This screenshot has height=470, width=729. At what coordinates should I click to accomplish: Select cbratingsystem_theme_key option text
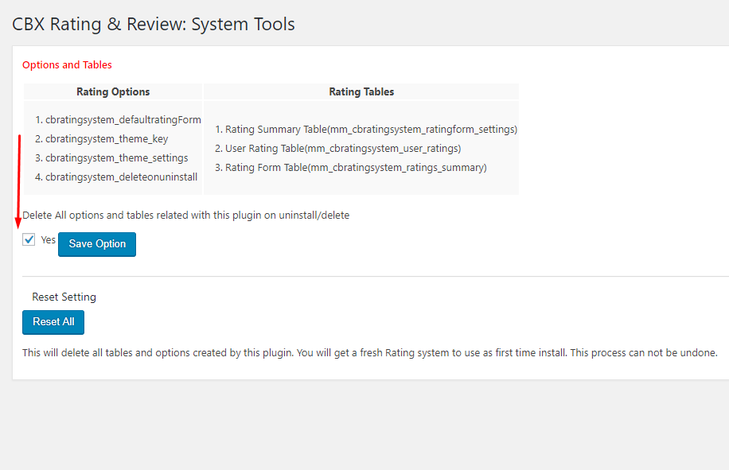pos(107,139)
